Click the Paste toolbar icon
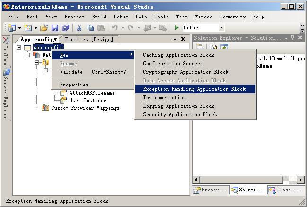The image size is (307, 207). [x=101, y=28]
